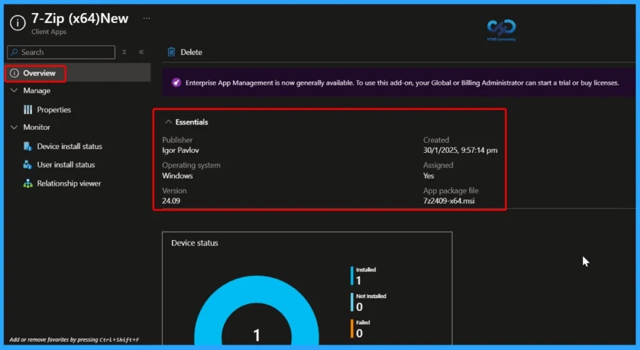640x350 pixels.
Task: Click the Installed count 1
Action: pos(358,281)
